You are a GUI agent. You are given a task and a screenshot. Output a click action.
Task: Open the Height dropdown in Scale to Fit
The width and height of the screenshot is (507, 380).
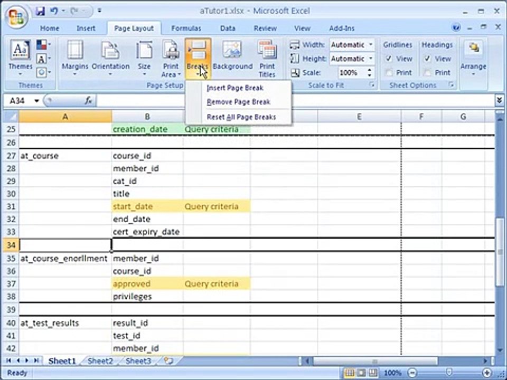pos(371,59)
